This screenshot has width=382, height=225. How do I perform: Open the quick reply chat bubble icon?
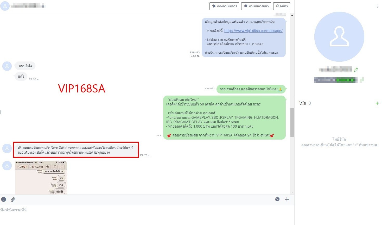(277, 199)
